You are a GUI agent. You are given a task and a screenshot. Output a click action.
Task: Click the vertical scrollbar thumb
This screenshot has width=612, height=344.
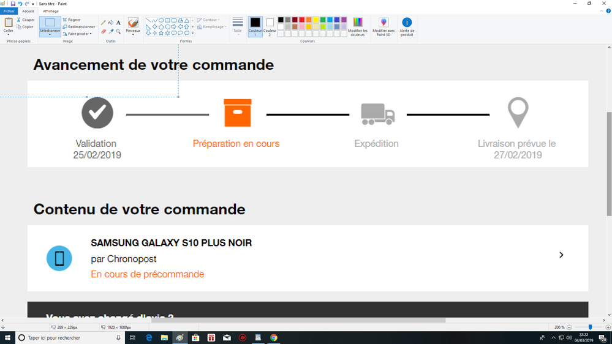[609, 164]
